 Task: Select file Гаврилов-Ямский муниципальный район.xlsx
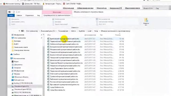[85, 63]
